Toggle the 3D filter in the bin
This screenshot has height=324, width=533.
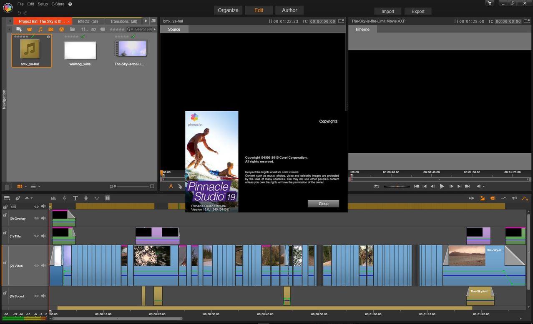[x=93, y=29]
